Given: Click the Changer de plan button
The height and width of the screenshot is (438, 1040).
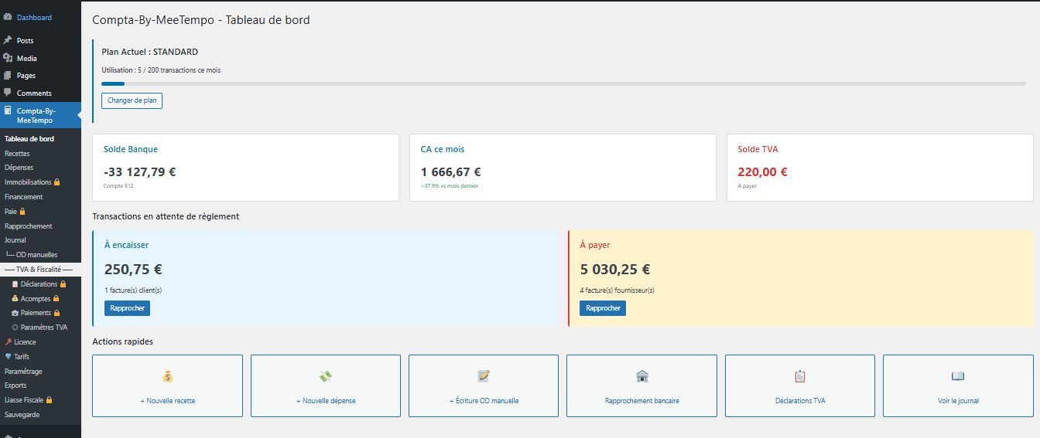Looking at the screenshot, I should pos(132,100).
